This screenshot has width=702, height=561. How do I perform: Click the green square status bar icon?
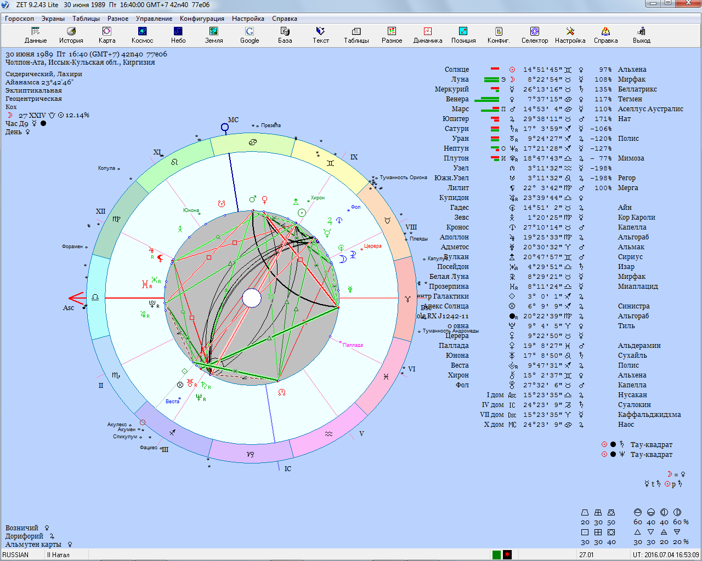pyautogui.click(x=497, y=555)
